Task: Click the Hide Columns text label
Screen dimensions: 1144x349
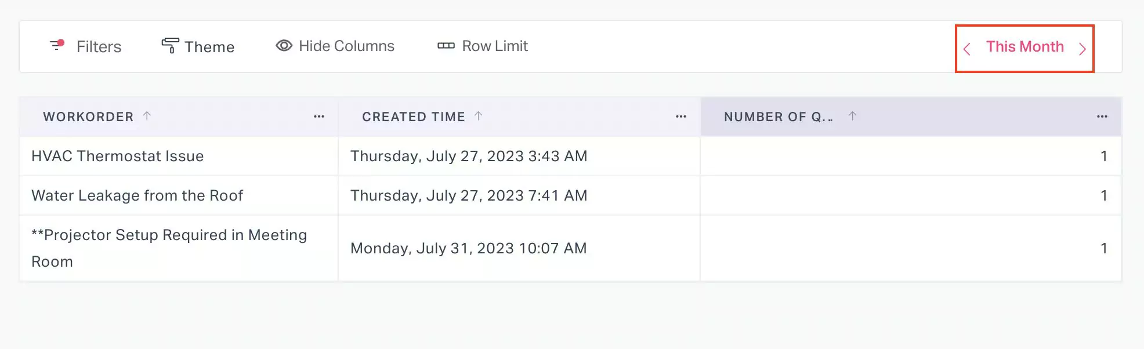Action: (x=346, y=46)
